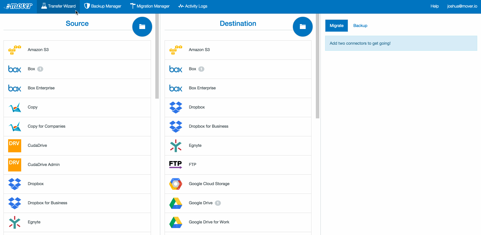Screen dimensions: 481x235
Task: Open the Transfer Wizard tab
Action: tap(58, 6)
